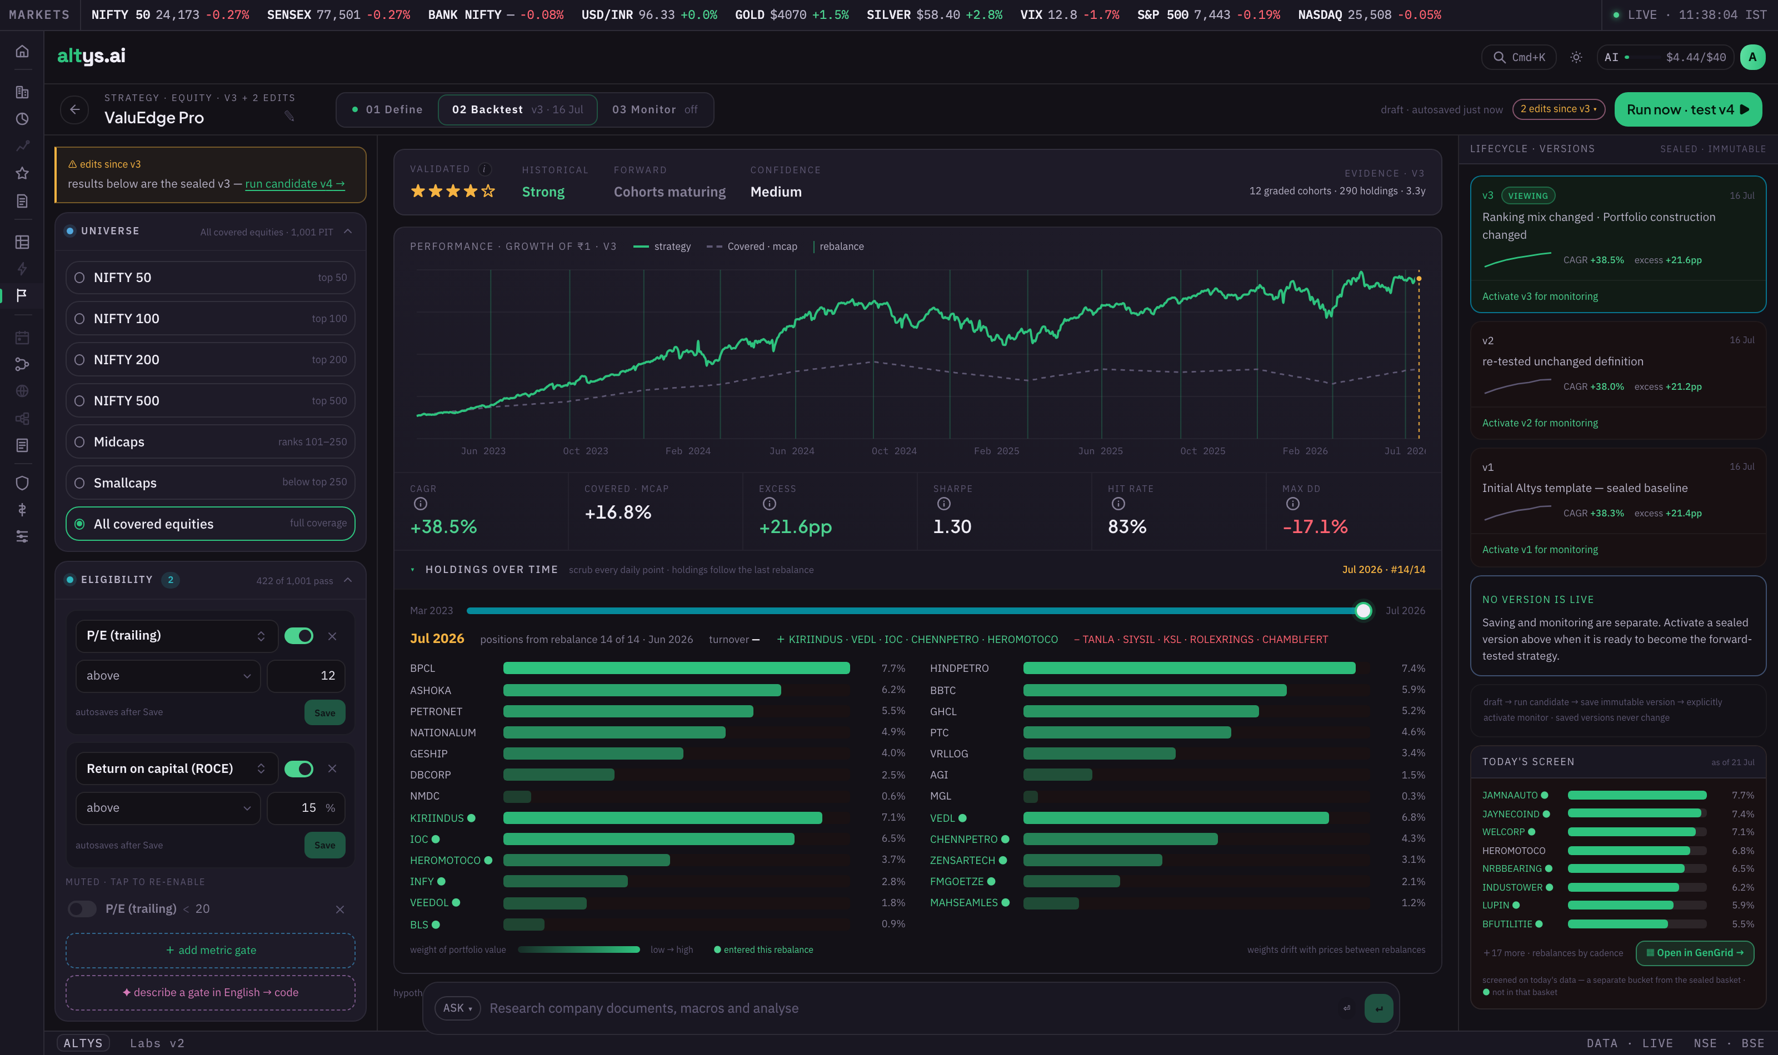Open the star (watchlist) sidebar icon
Screen dimensions: 1778x1055
tap(22, 173)
